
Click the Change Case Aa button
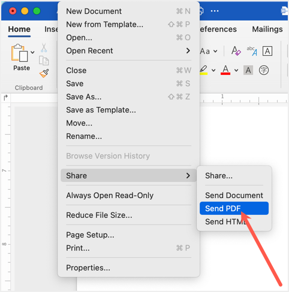click(205, 51)
